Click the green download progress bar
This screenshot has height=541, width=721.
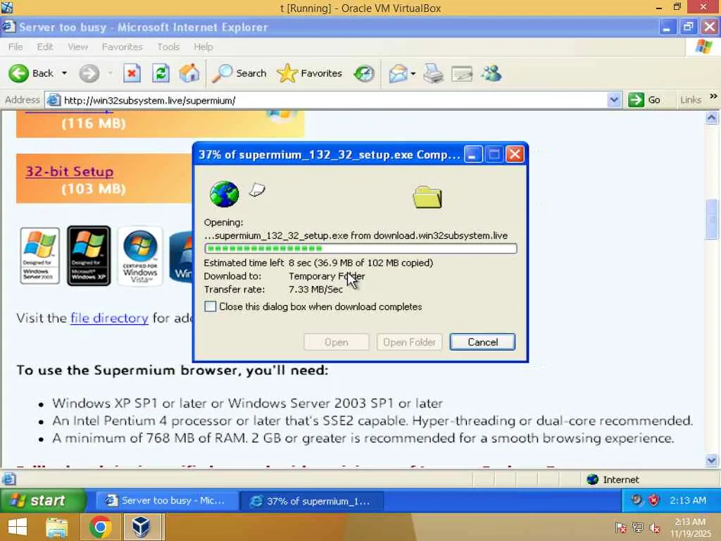click(x=360, y=249)
